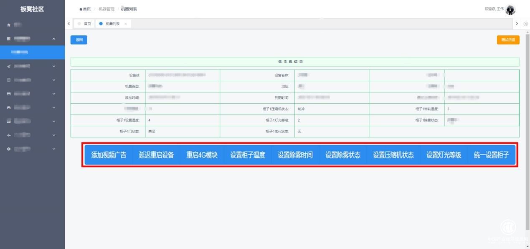The width and height of the screenshot is (530, 249).
Task: Click the 添加视频广告 button
Action: pyautogui.click(x=109, y=155)
